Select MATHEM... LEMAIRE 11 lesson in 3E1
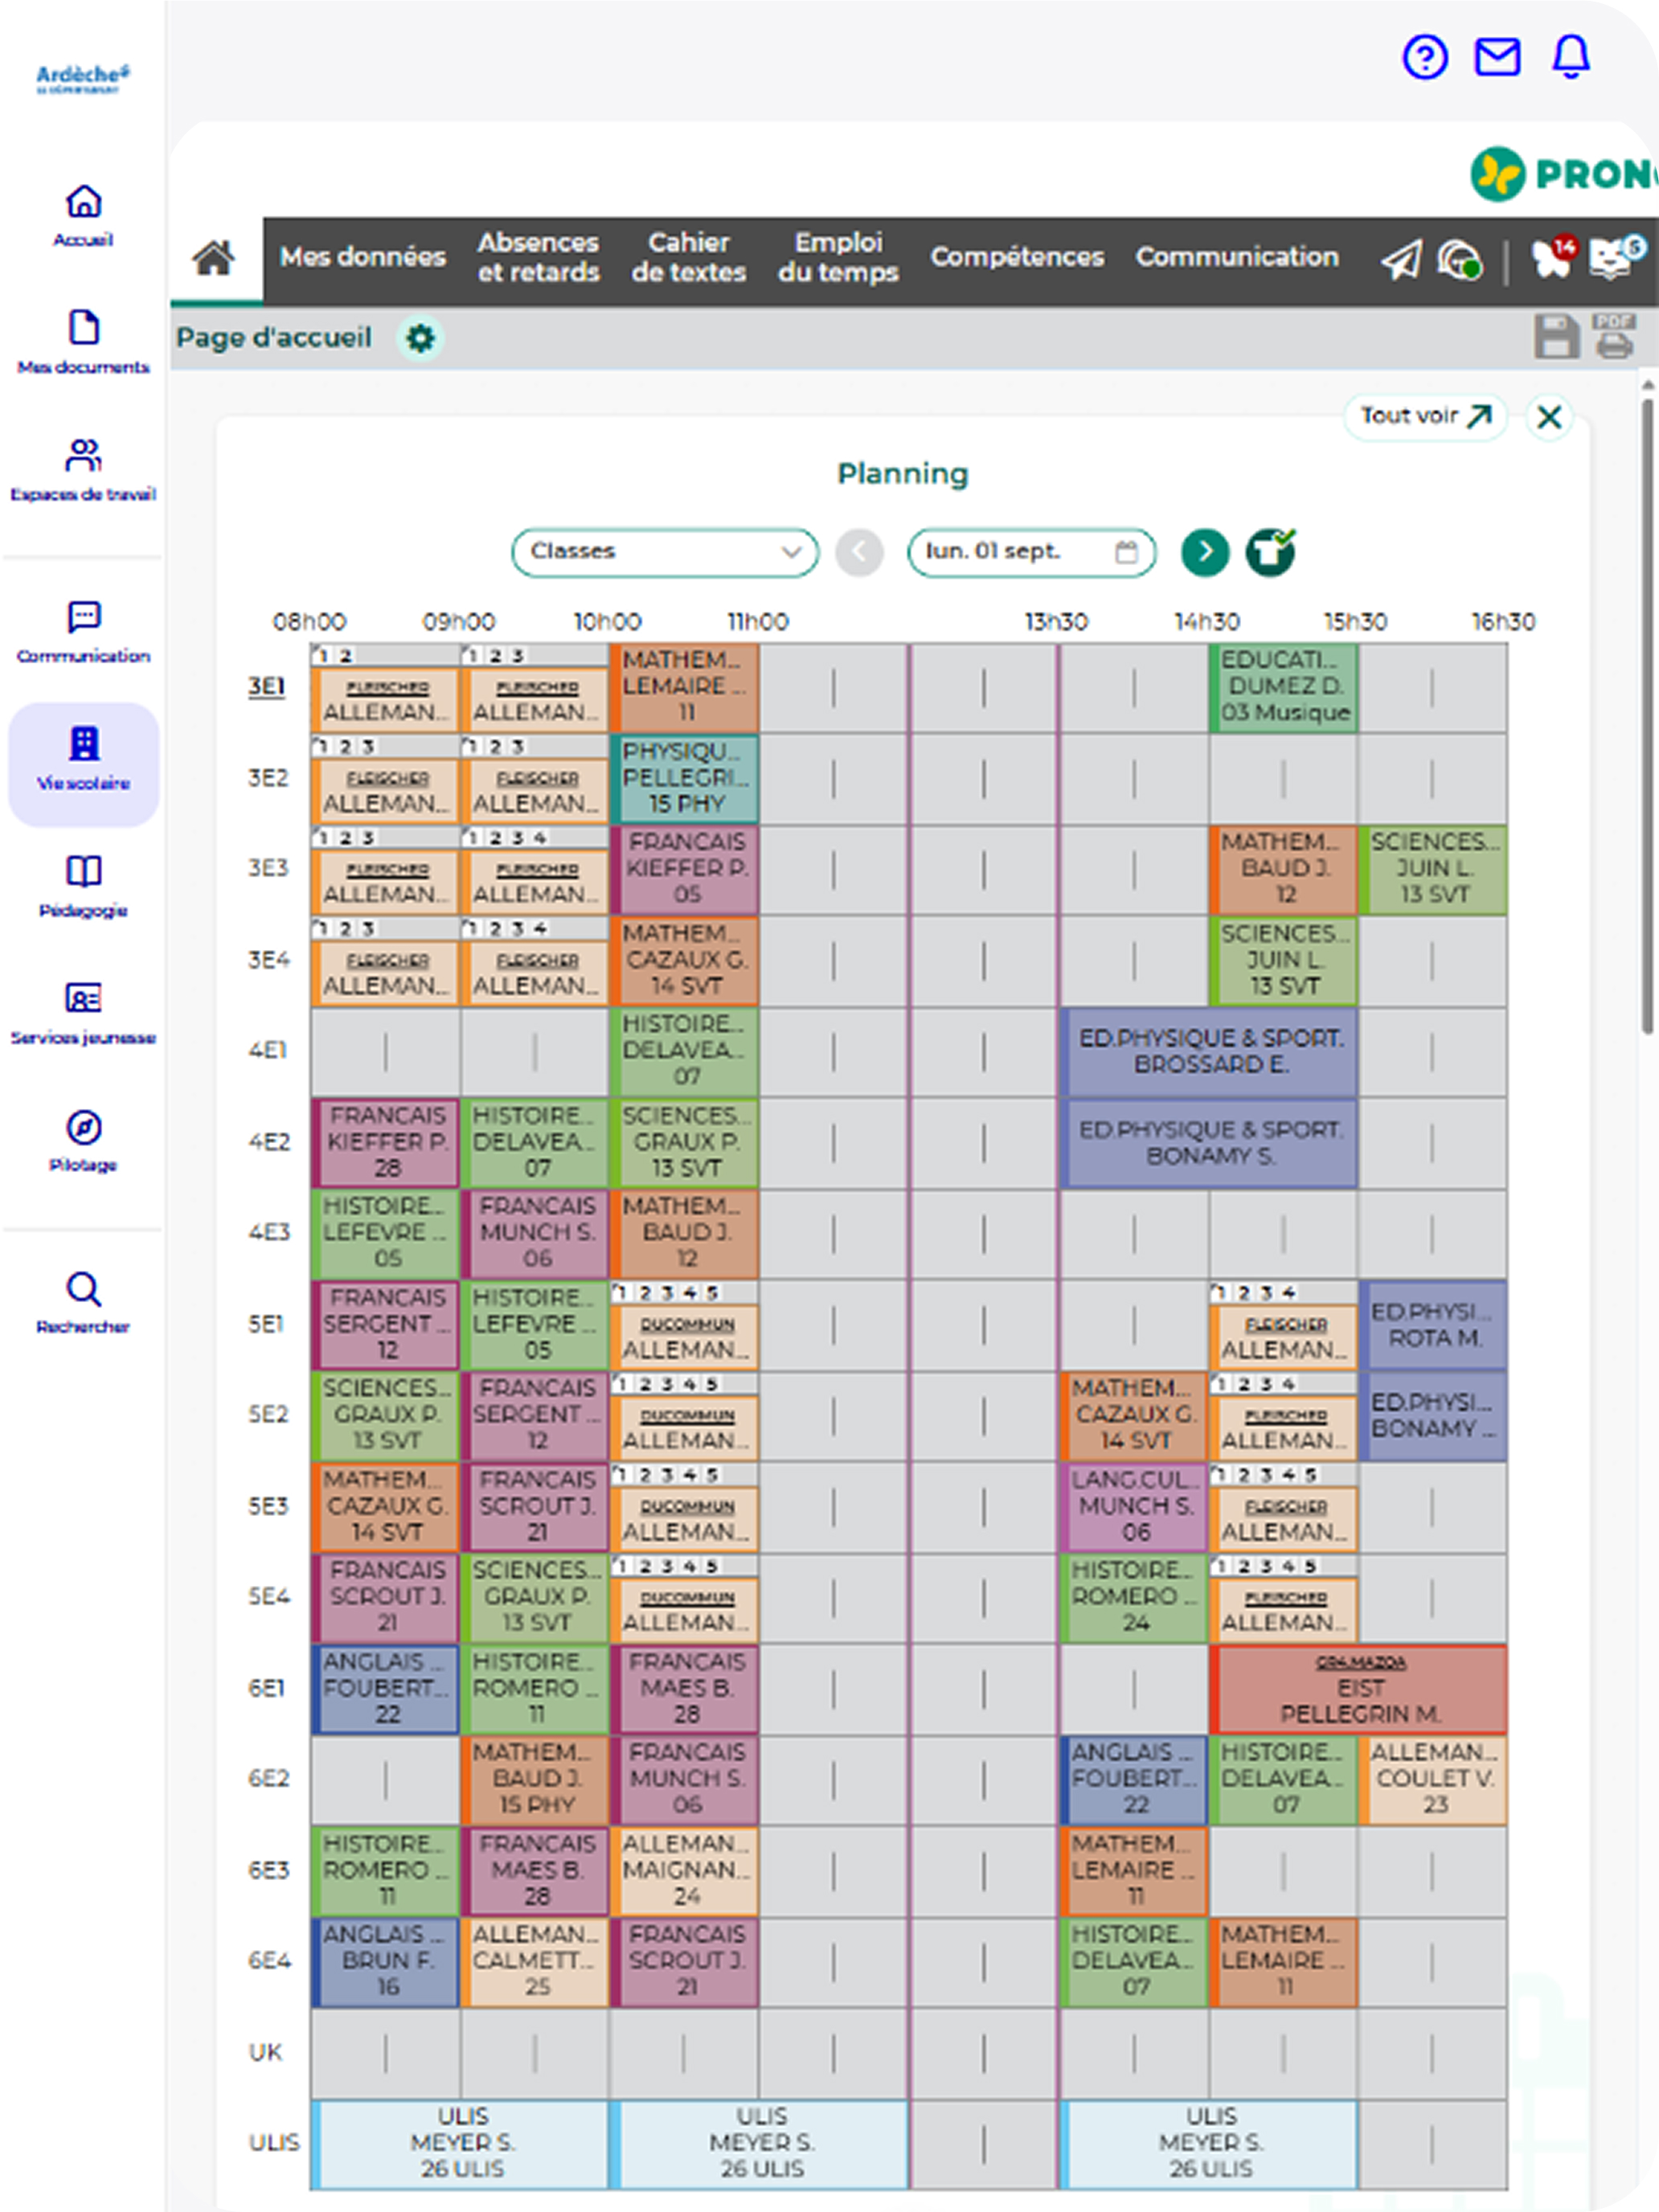 coord(684,687)
